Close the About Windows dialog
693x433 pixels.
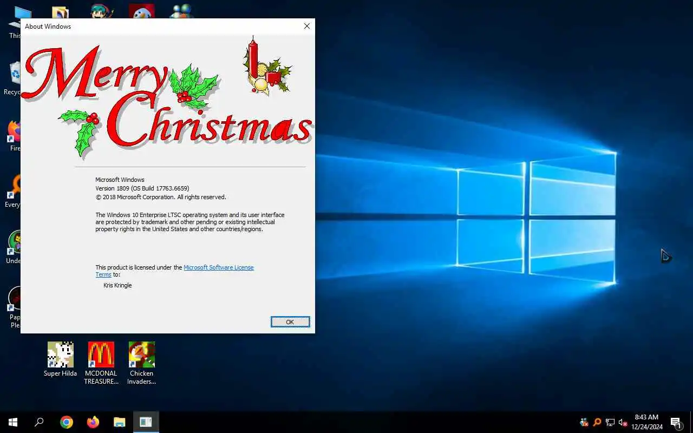[307, 26]
